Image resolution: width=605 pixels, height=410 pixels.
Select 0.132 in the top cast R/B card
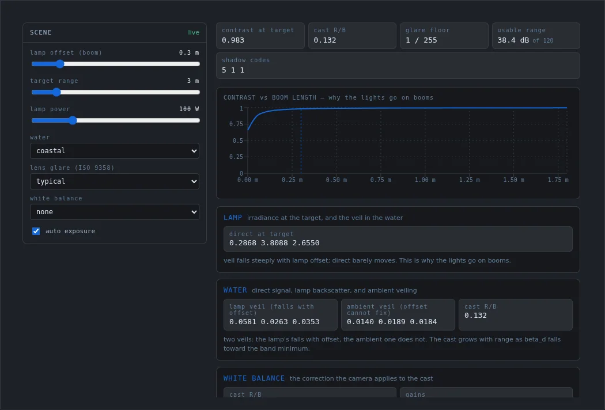tap(325, 40)
